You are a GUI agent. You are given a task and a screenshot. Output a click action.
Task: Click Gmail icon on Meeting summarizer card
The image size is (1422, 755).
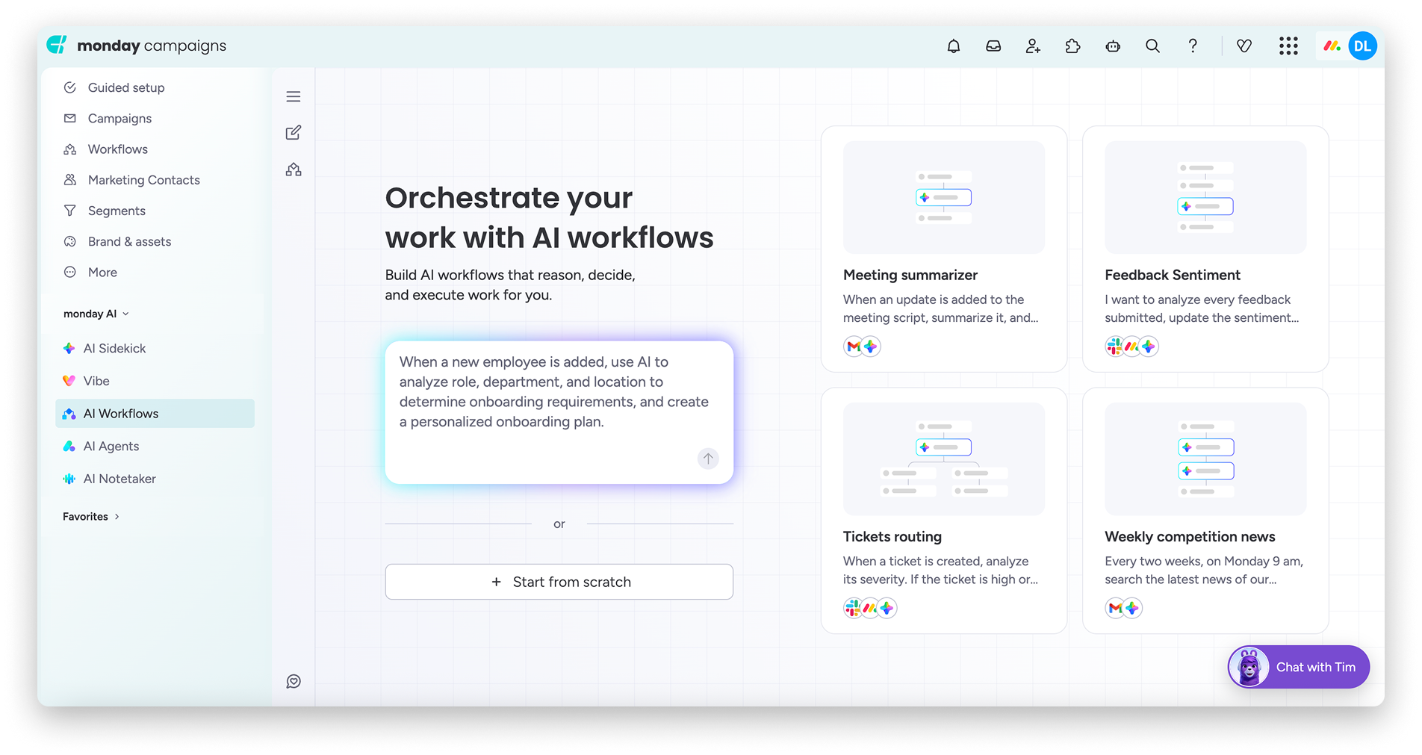(854, 347)
